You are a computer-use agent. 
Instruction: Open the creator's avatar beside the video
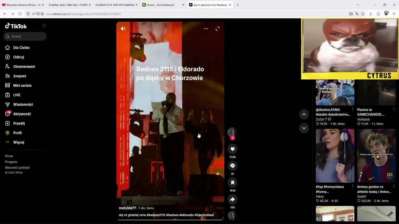point(232,132)
